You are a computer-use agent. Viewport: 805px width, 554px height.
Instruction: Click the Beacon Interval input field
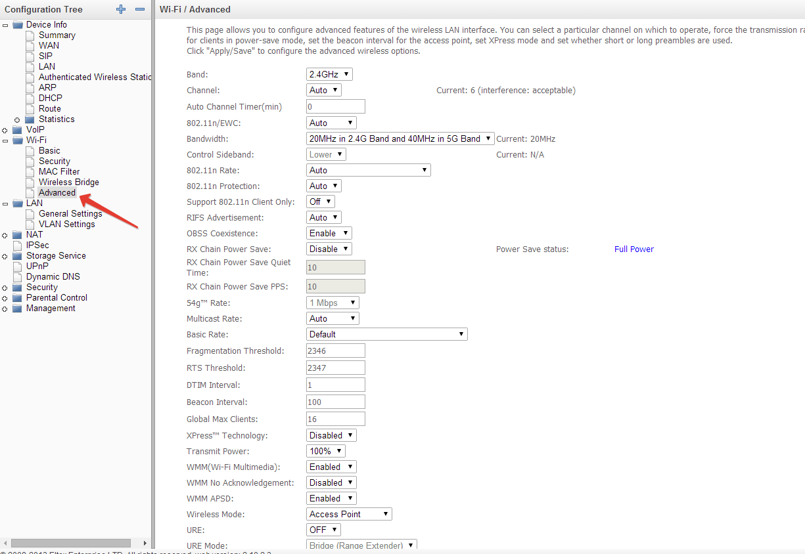pyautogui.click(x=335, y=402)
